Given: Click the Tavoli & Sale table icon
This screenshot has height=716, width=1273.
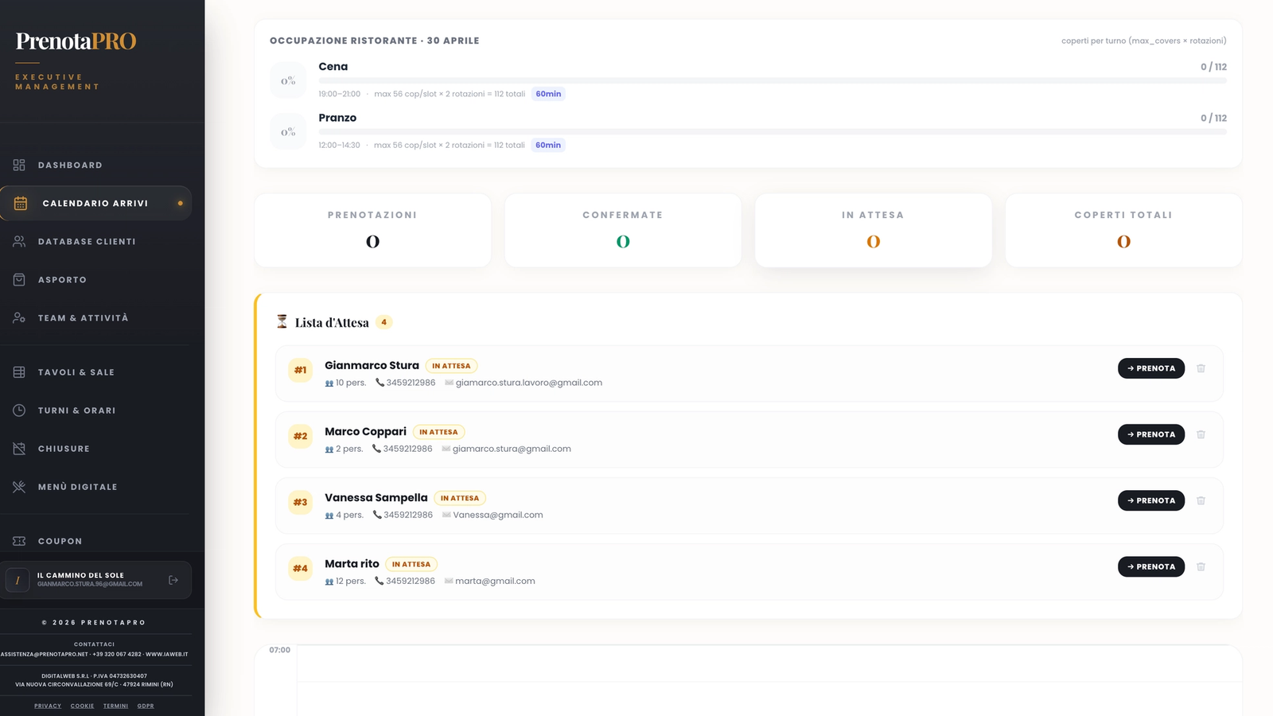Looking at the screenshot, I should (x=19, y=372).
